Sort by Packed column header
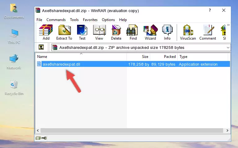 tap(164, 57)
